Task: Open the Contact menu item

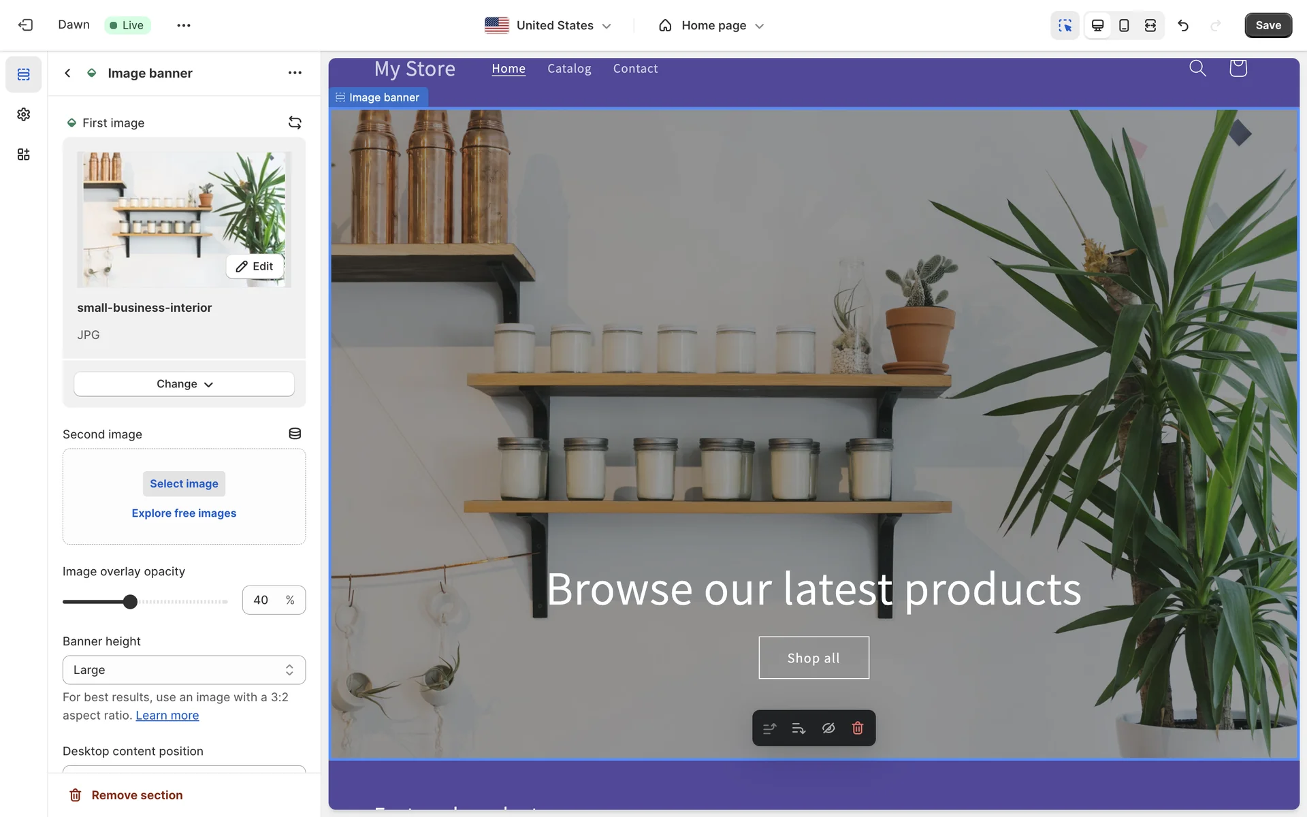Action: (x=635, y=69)
